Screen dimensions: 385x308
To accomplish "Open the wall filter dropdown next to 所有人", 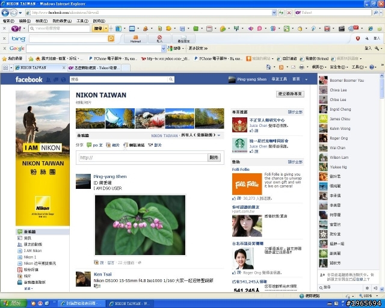I will point(219,135).
